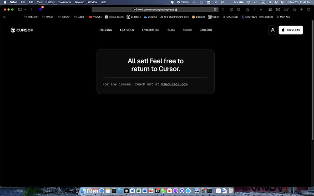The width and height of the screenshot is (314, 196).
Task: Reload the page with the refresh icon
Action: click(x=223, y=10)
